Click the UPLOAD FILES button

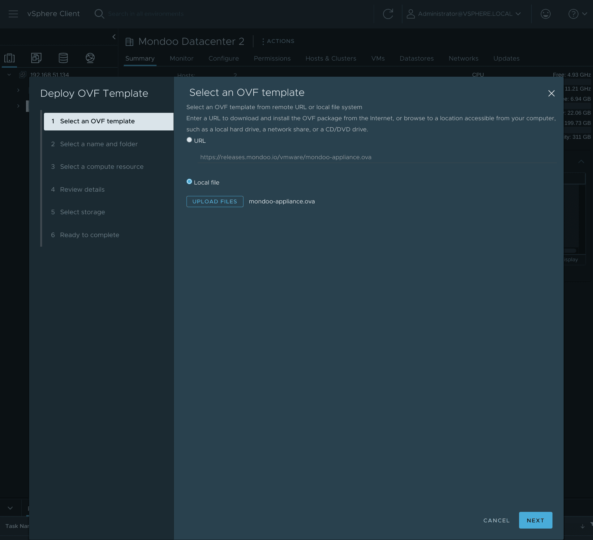pos(215,201)
